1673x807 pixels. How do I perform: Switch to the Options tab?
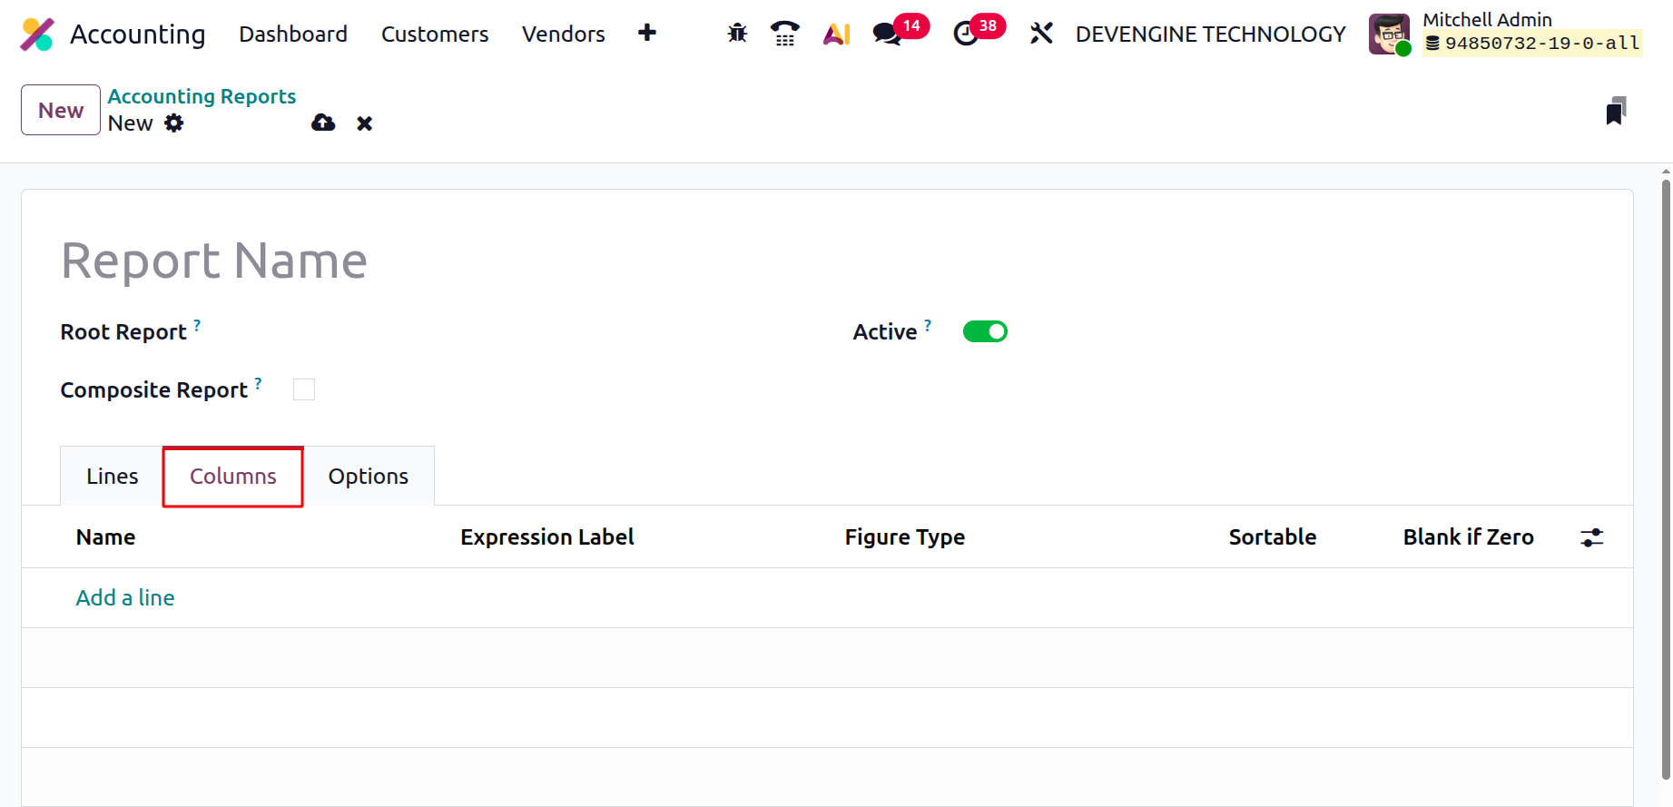pos(369,477)
